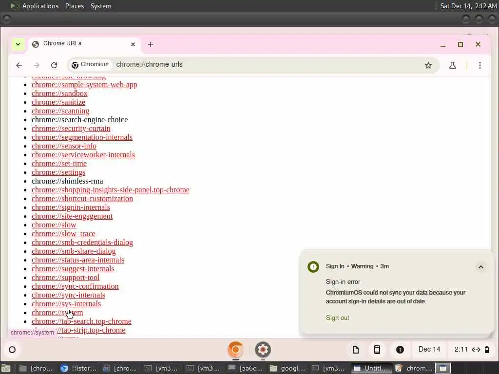Open the System menu
499x374 pixels.
101,6
